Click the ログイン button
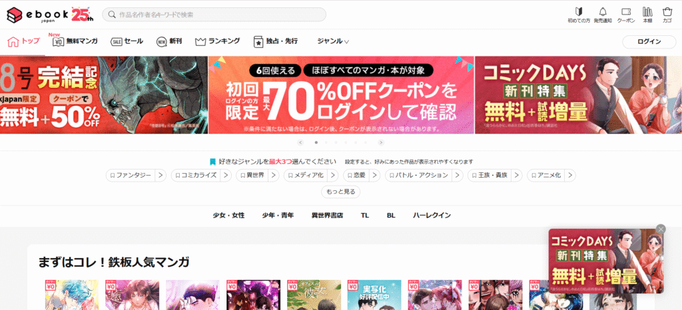 [649, 41]
